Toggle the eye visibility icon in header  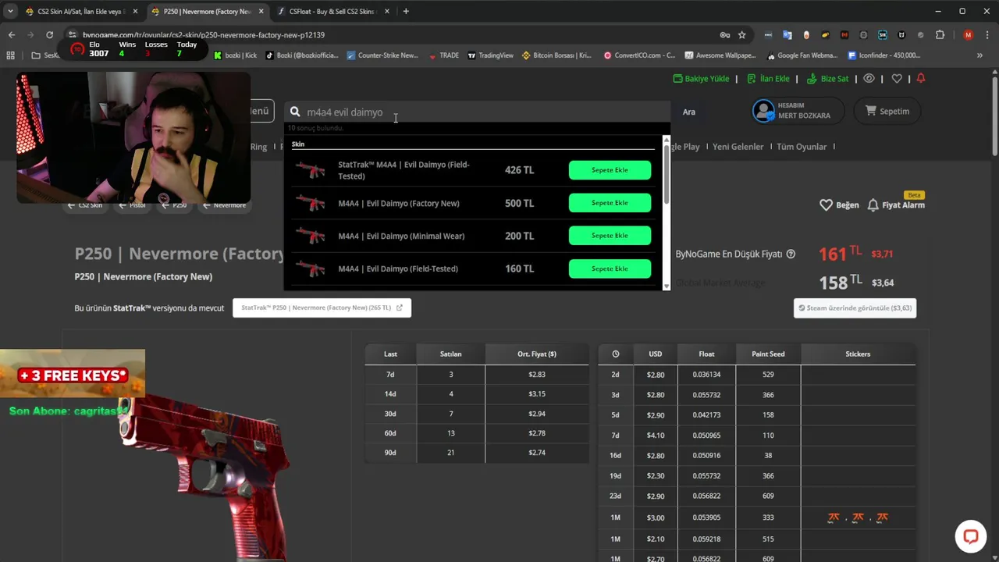869,79
